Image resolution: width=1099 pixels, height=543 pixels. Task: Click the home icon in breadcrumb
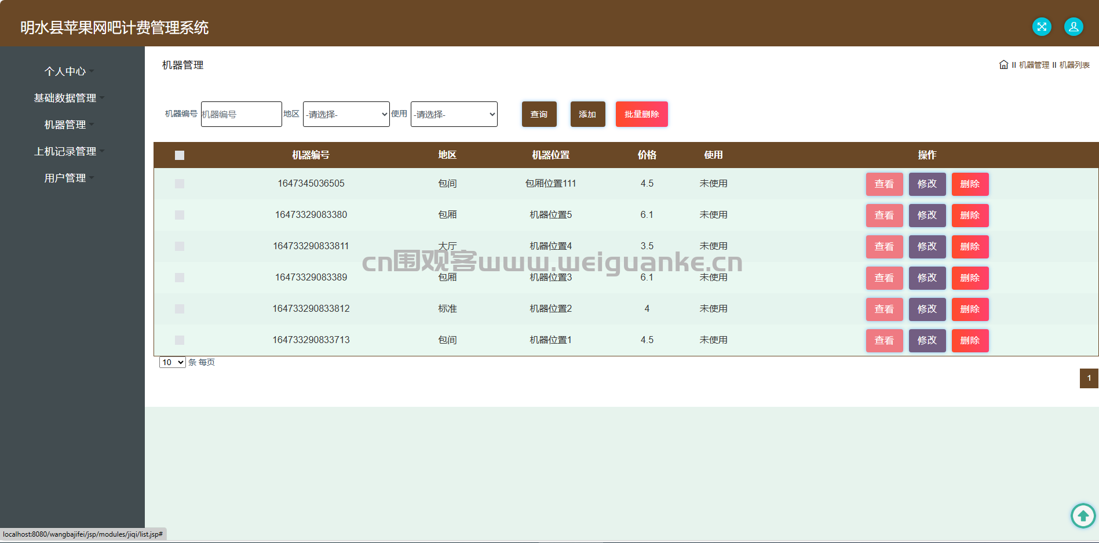1003,64
